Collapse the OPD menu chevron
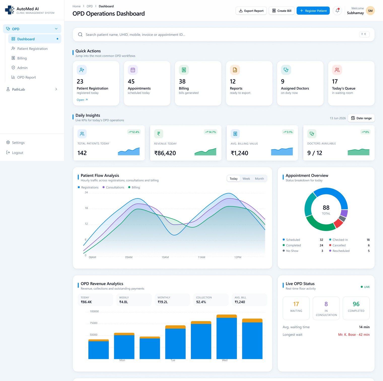The image size is (383, 381). pyautogui.click(x=56, y=29)
